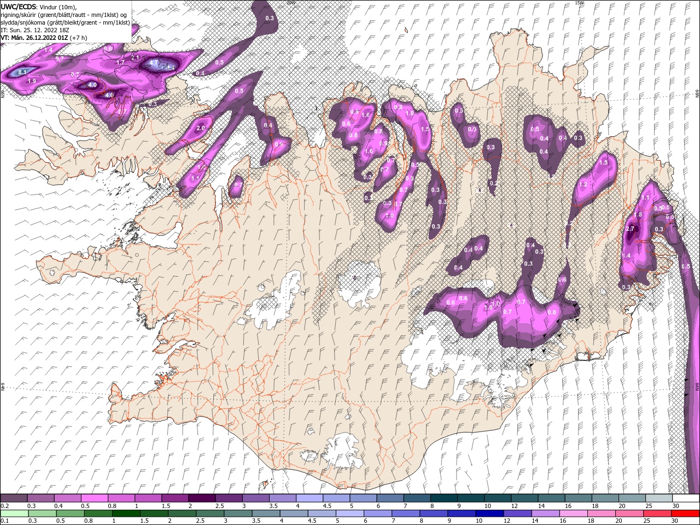Click the 2.7 precipitation value near the east coast

coord(630,229)
